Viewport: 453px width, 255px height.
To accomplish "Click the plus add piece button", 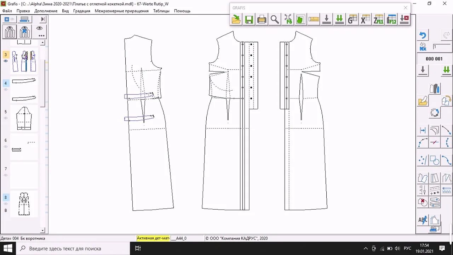I will (7, 19).
